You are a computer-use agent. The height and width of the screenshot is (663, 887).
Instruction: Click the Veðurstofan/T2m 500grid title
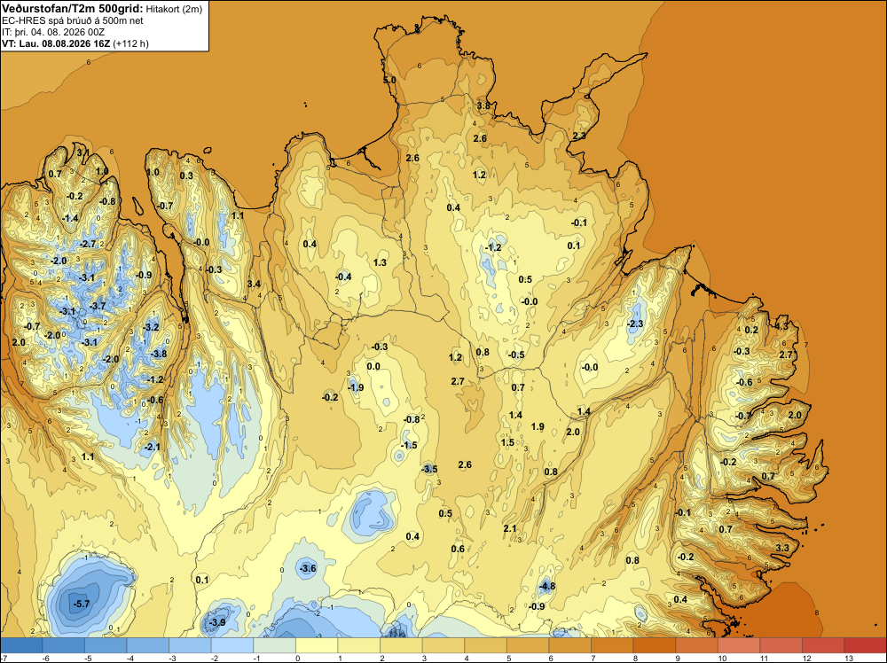coord(73,9)
